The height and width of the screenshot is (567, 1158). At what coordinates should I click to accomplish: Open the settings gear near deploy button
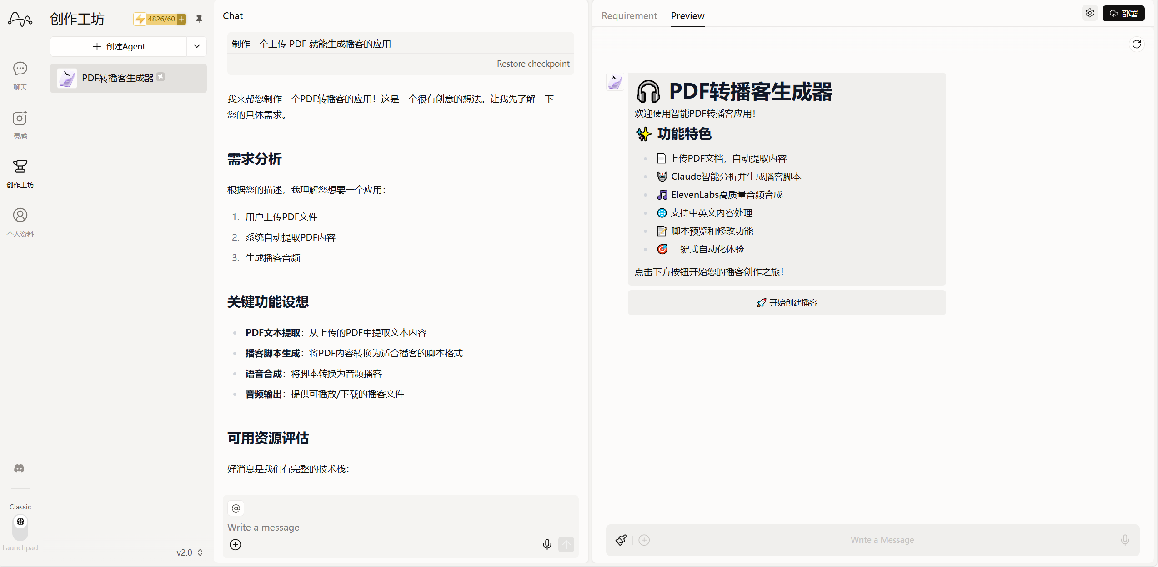(x=1090, y=13)
